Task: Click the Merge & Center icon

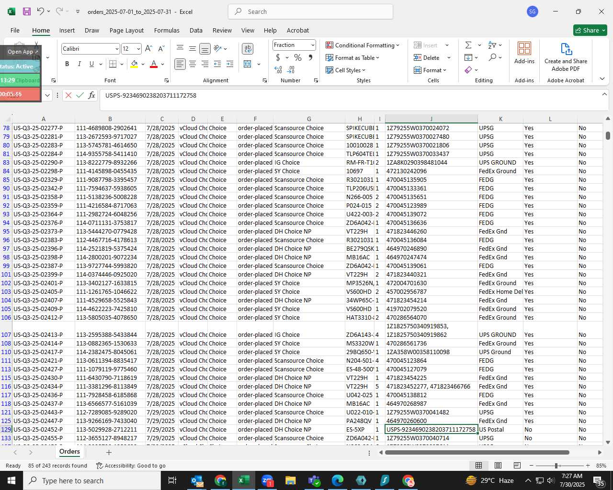Action: click(248, 64)
